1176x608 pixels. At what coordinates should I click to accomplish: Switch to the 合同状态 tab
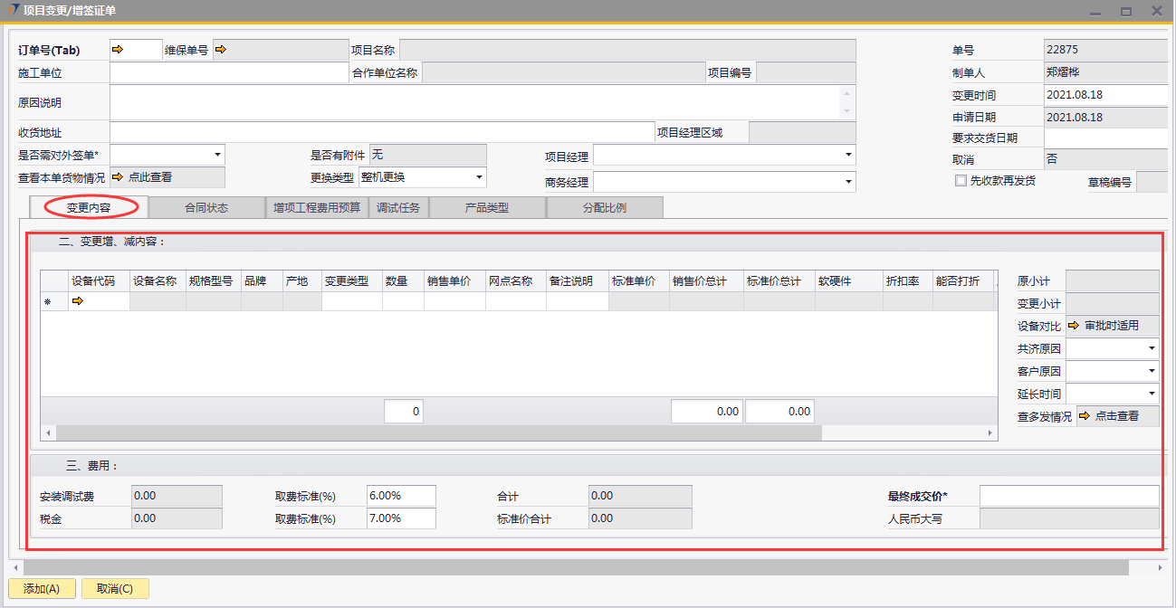click(206, 207)
